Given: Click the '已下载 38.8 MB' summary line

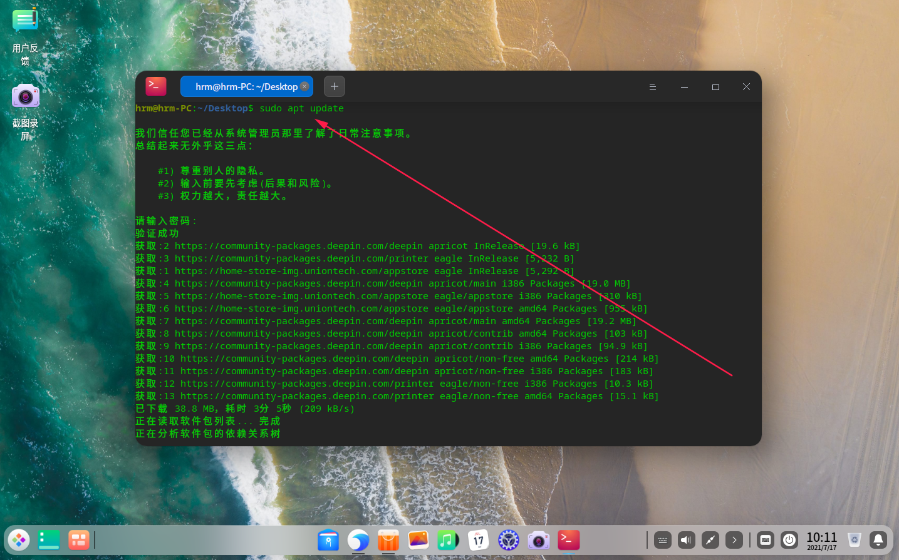Looking at the screenshot, I should 245,409.
